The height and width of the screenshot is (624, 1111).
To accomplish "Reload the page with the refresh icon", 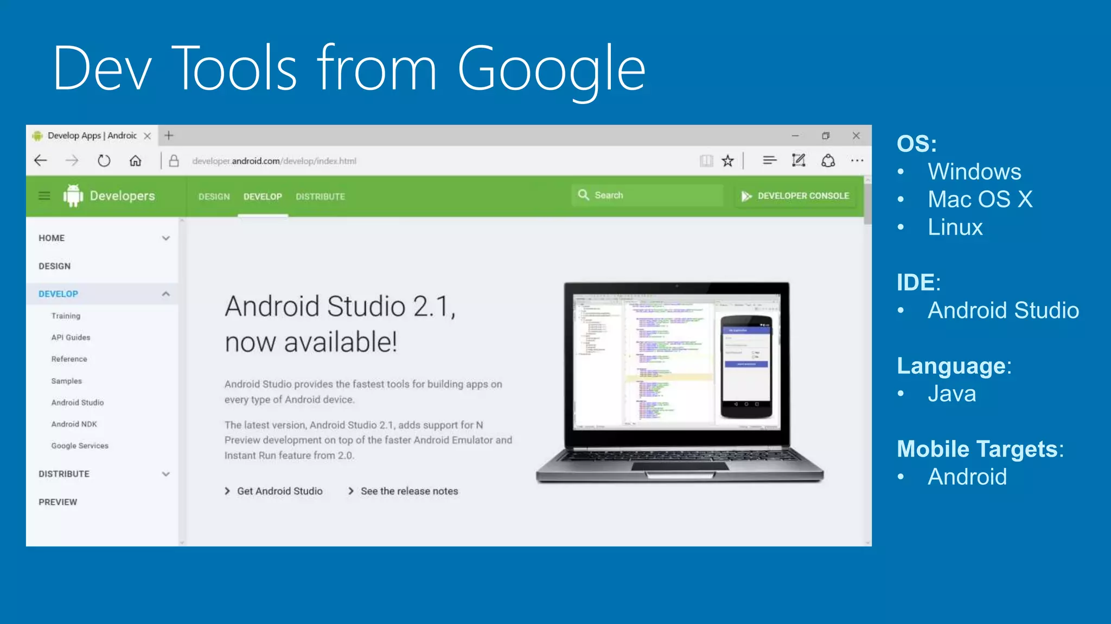I will click(x=104, y=161).
